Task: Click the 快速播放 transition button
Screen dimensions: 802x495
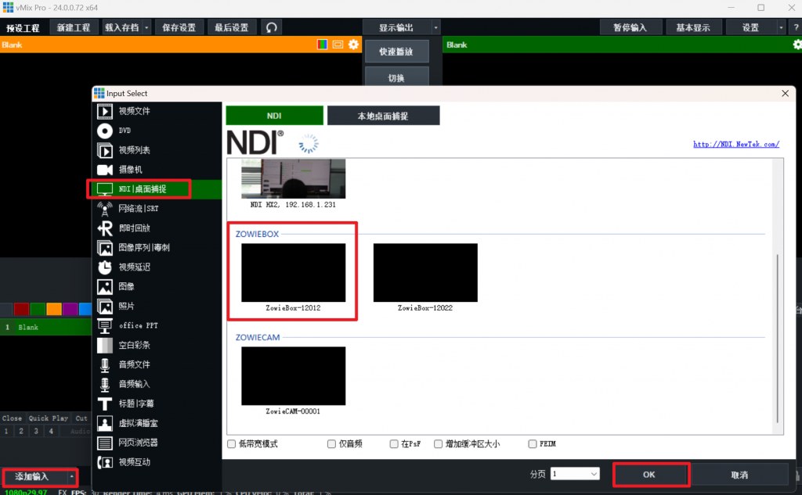Action: 396,52
